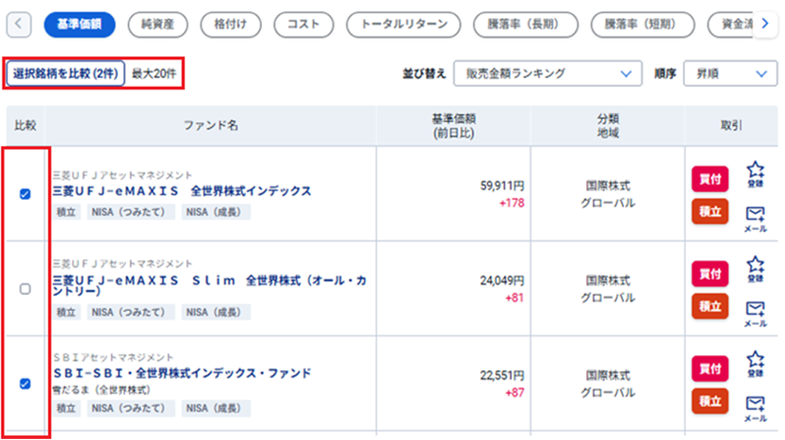Click star 登録 icon for SBI 全世界株式 fund
Viewport: 785px width, 440px height.
pos(755,362)
